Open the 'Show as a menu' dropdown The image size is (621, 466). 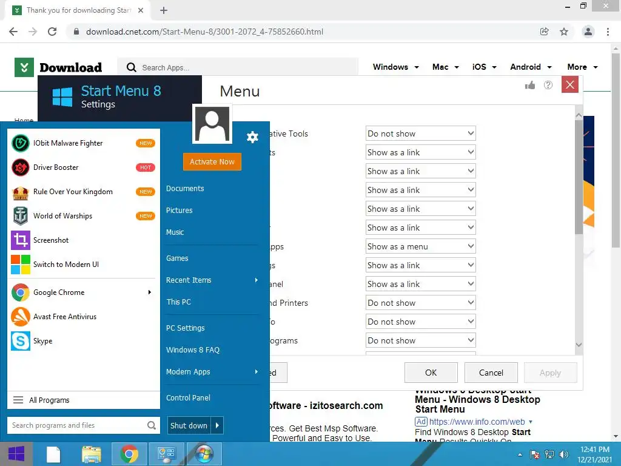(x=421, y=246)
